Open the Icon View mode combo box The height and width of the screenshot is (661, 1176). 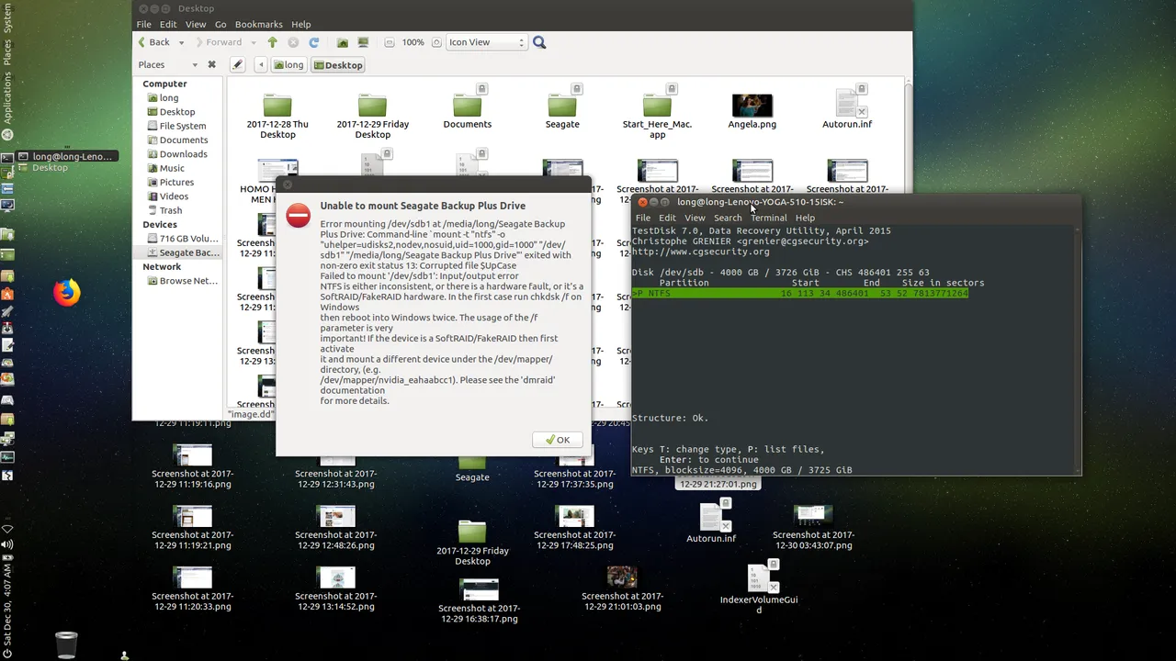click(486, 42)
